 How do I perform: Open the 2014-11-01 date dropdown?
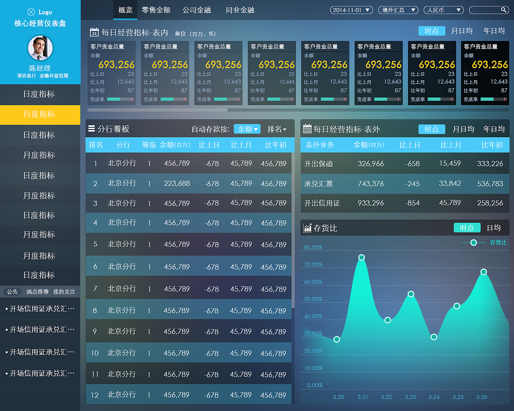351,10
